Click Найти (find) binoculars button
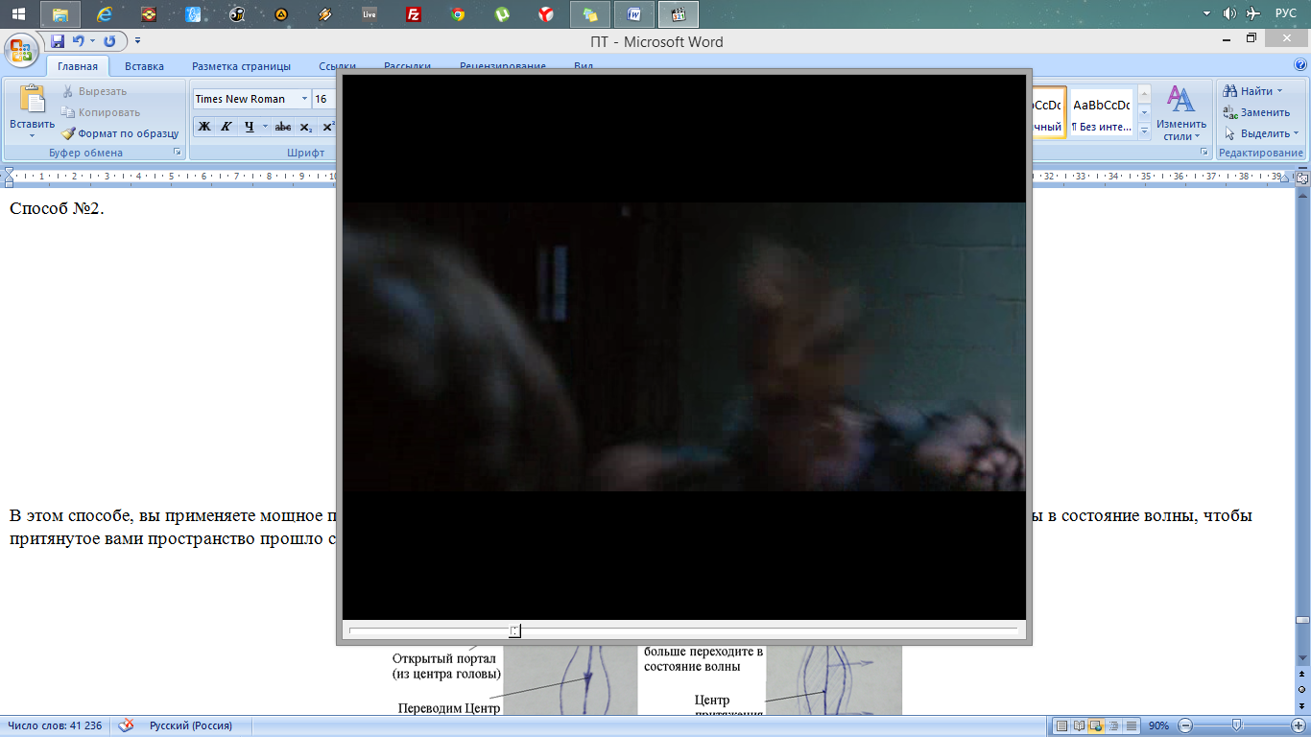This screenshot has height=737, width=1311. (1250, 91)
